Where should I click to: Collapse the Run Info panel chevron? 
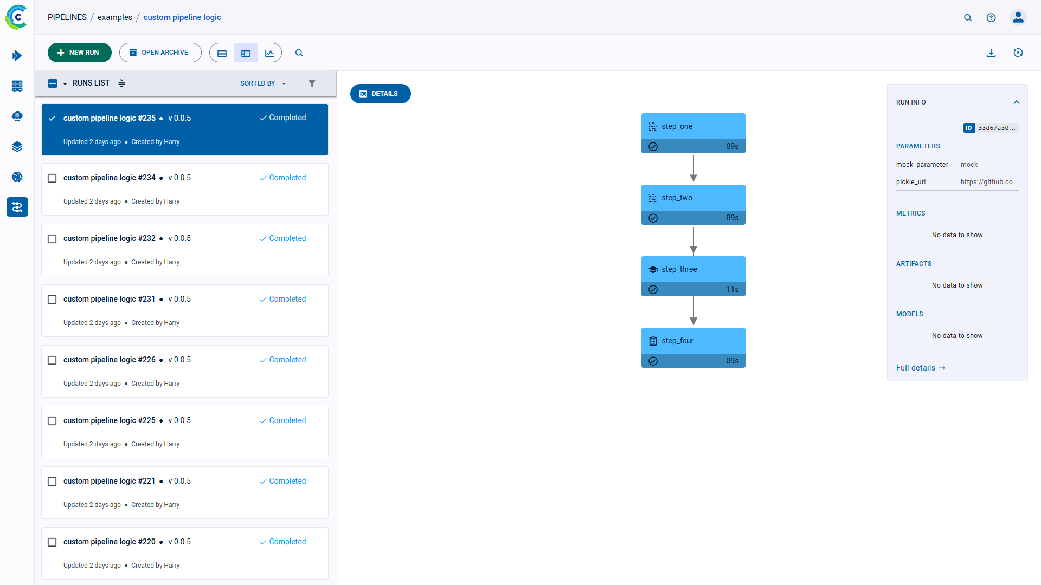click(1017, 102)
